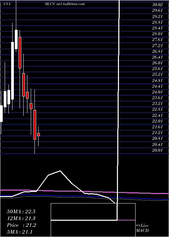
Task: Click the 29.61 price axis label
Action: [158, 10]
